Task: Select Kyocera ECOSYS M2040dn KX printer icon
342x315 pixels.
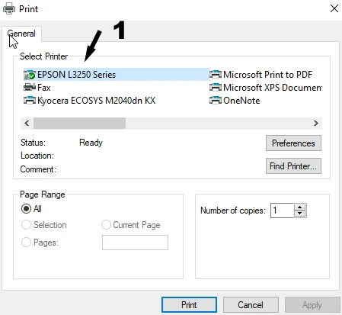Action: [30, 101]
